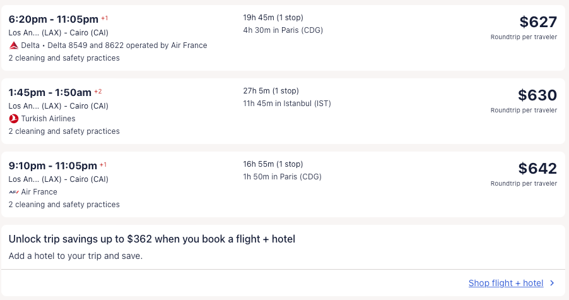This screenshot has height=300, width=569.
Task: Click the 27h 5m (1 stop) duration
Action: [x=271, y=91]
